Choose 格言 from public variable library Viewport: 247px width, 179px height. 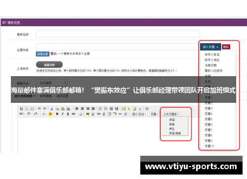[x=172, y=124]
